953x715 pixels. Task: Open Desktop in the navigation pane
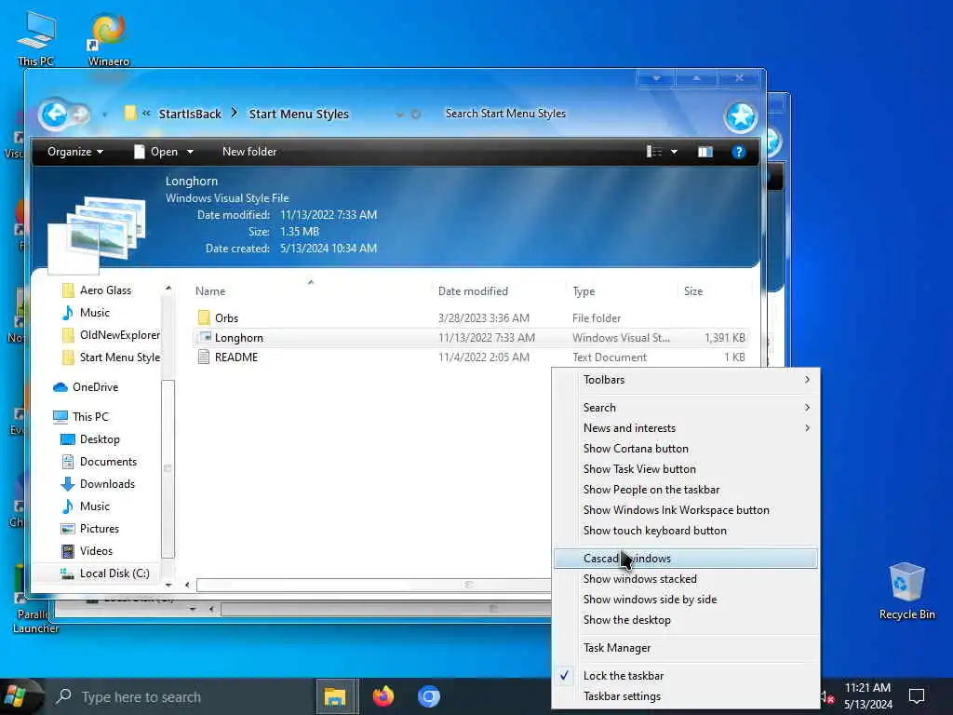[90, 439]
